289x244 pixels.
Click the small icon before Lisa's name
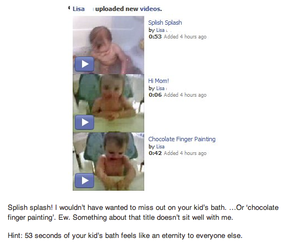click(x=69, y=8)
